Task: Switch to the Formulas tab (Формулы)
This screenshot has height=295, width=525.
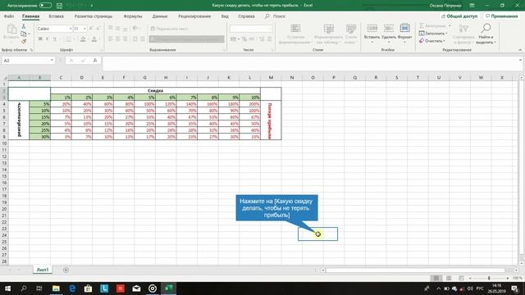Action: (133, 16)
